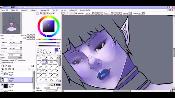Create new linework layer icon
This screenshot has width=175, height=98.
pos(6,66)
